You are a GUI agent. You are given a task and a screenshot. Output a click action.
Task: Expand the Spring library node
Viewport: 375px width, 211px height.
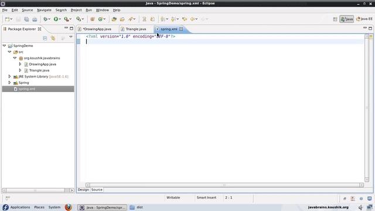pos(9,83)
